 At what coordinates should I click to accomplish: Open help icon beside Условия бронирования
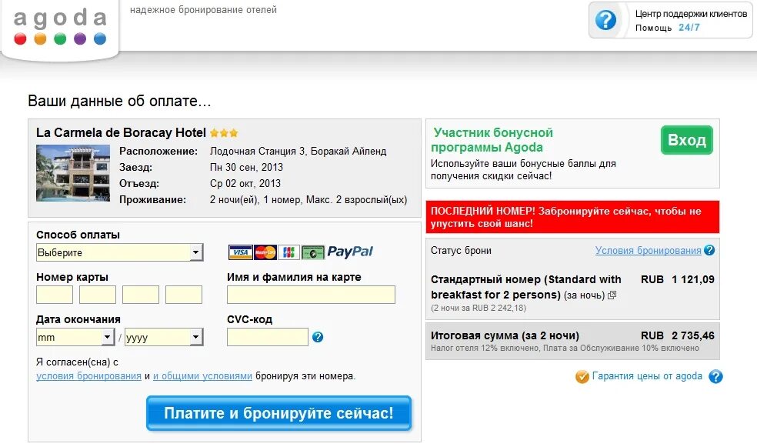click(709, 250)
